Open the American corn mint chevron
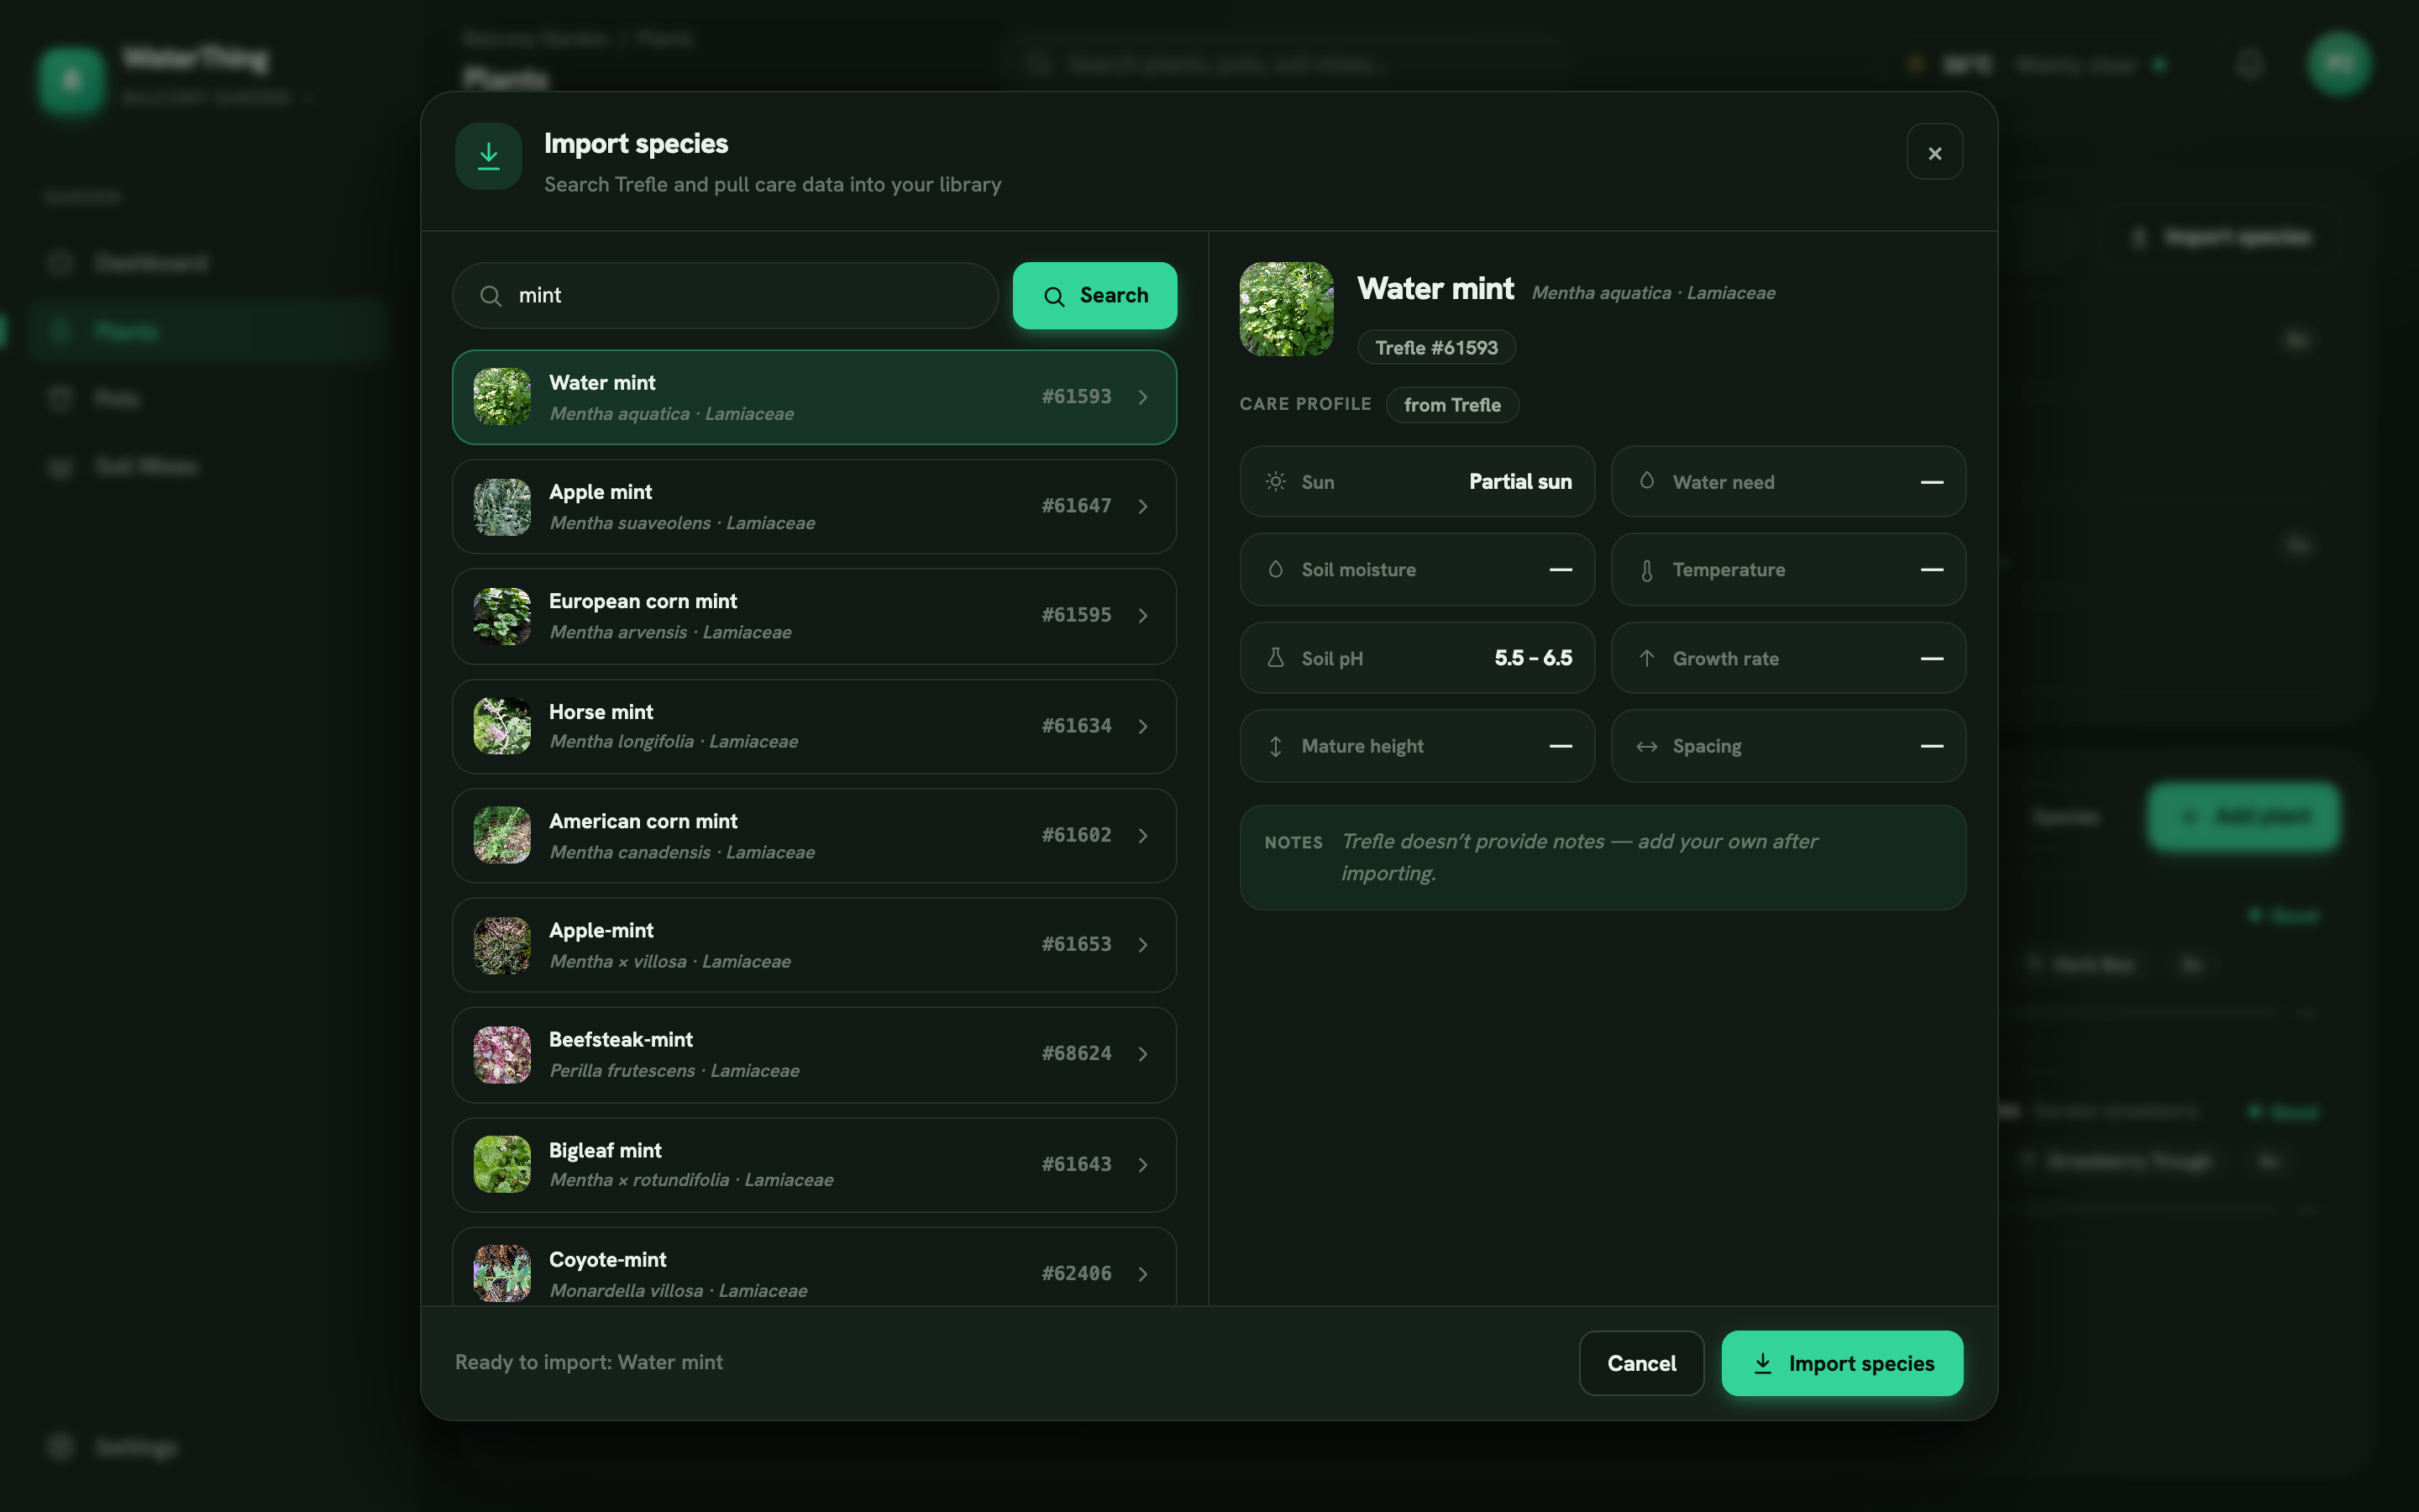The height and width of the screenshot is (1512, 2419). pos(1143,835)
